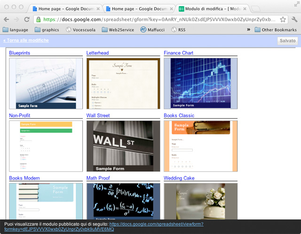Show hidden bookmarks via the chevron

pyautogui.click(x=248, y=30)
